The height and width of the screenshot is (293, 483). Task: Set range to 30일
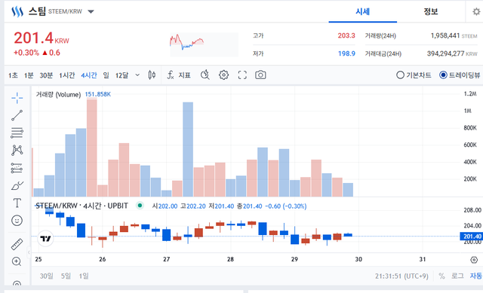47,276
